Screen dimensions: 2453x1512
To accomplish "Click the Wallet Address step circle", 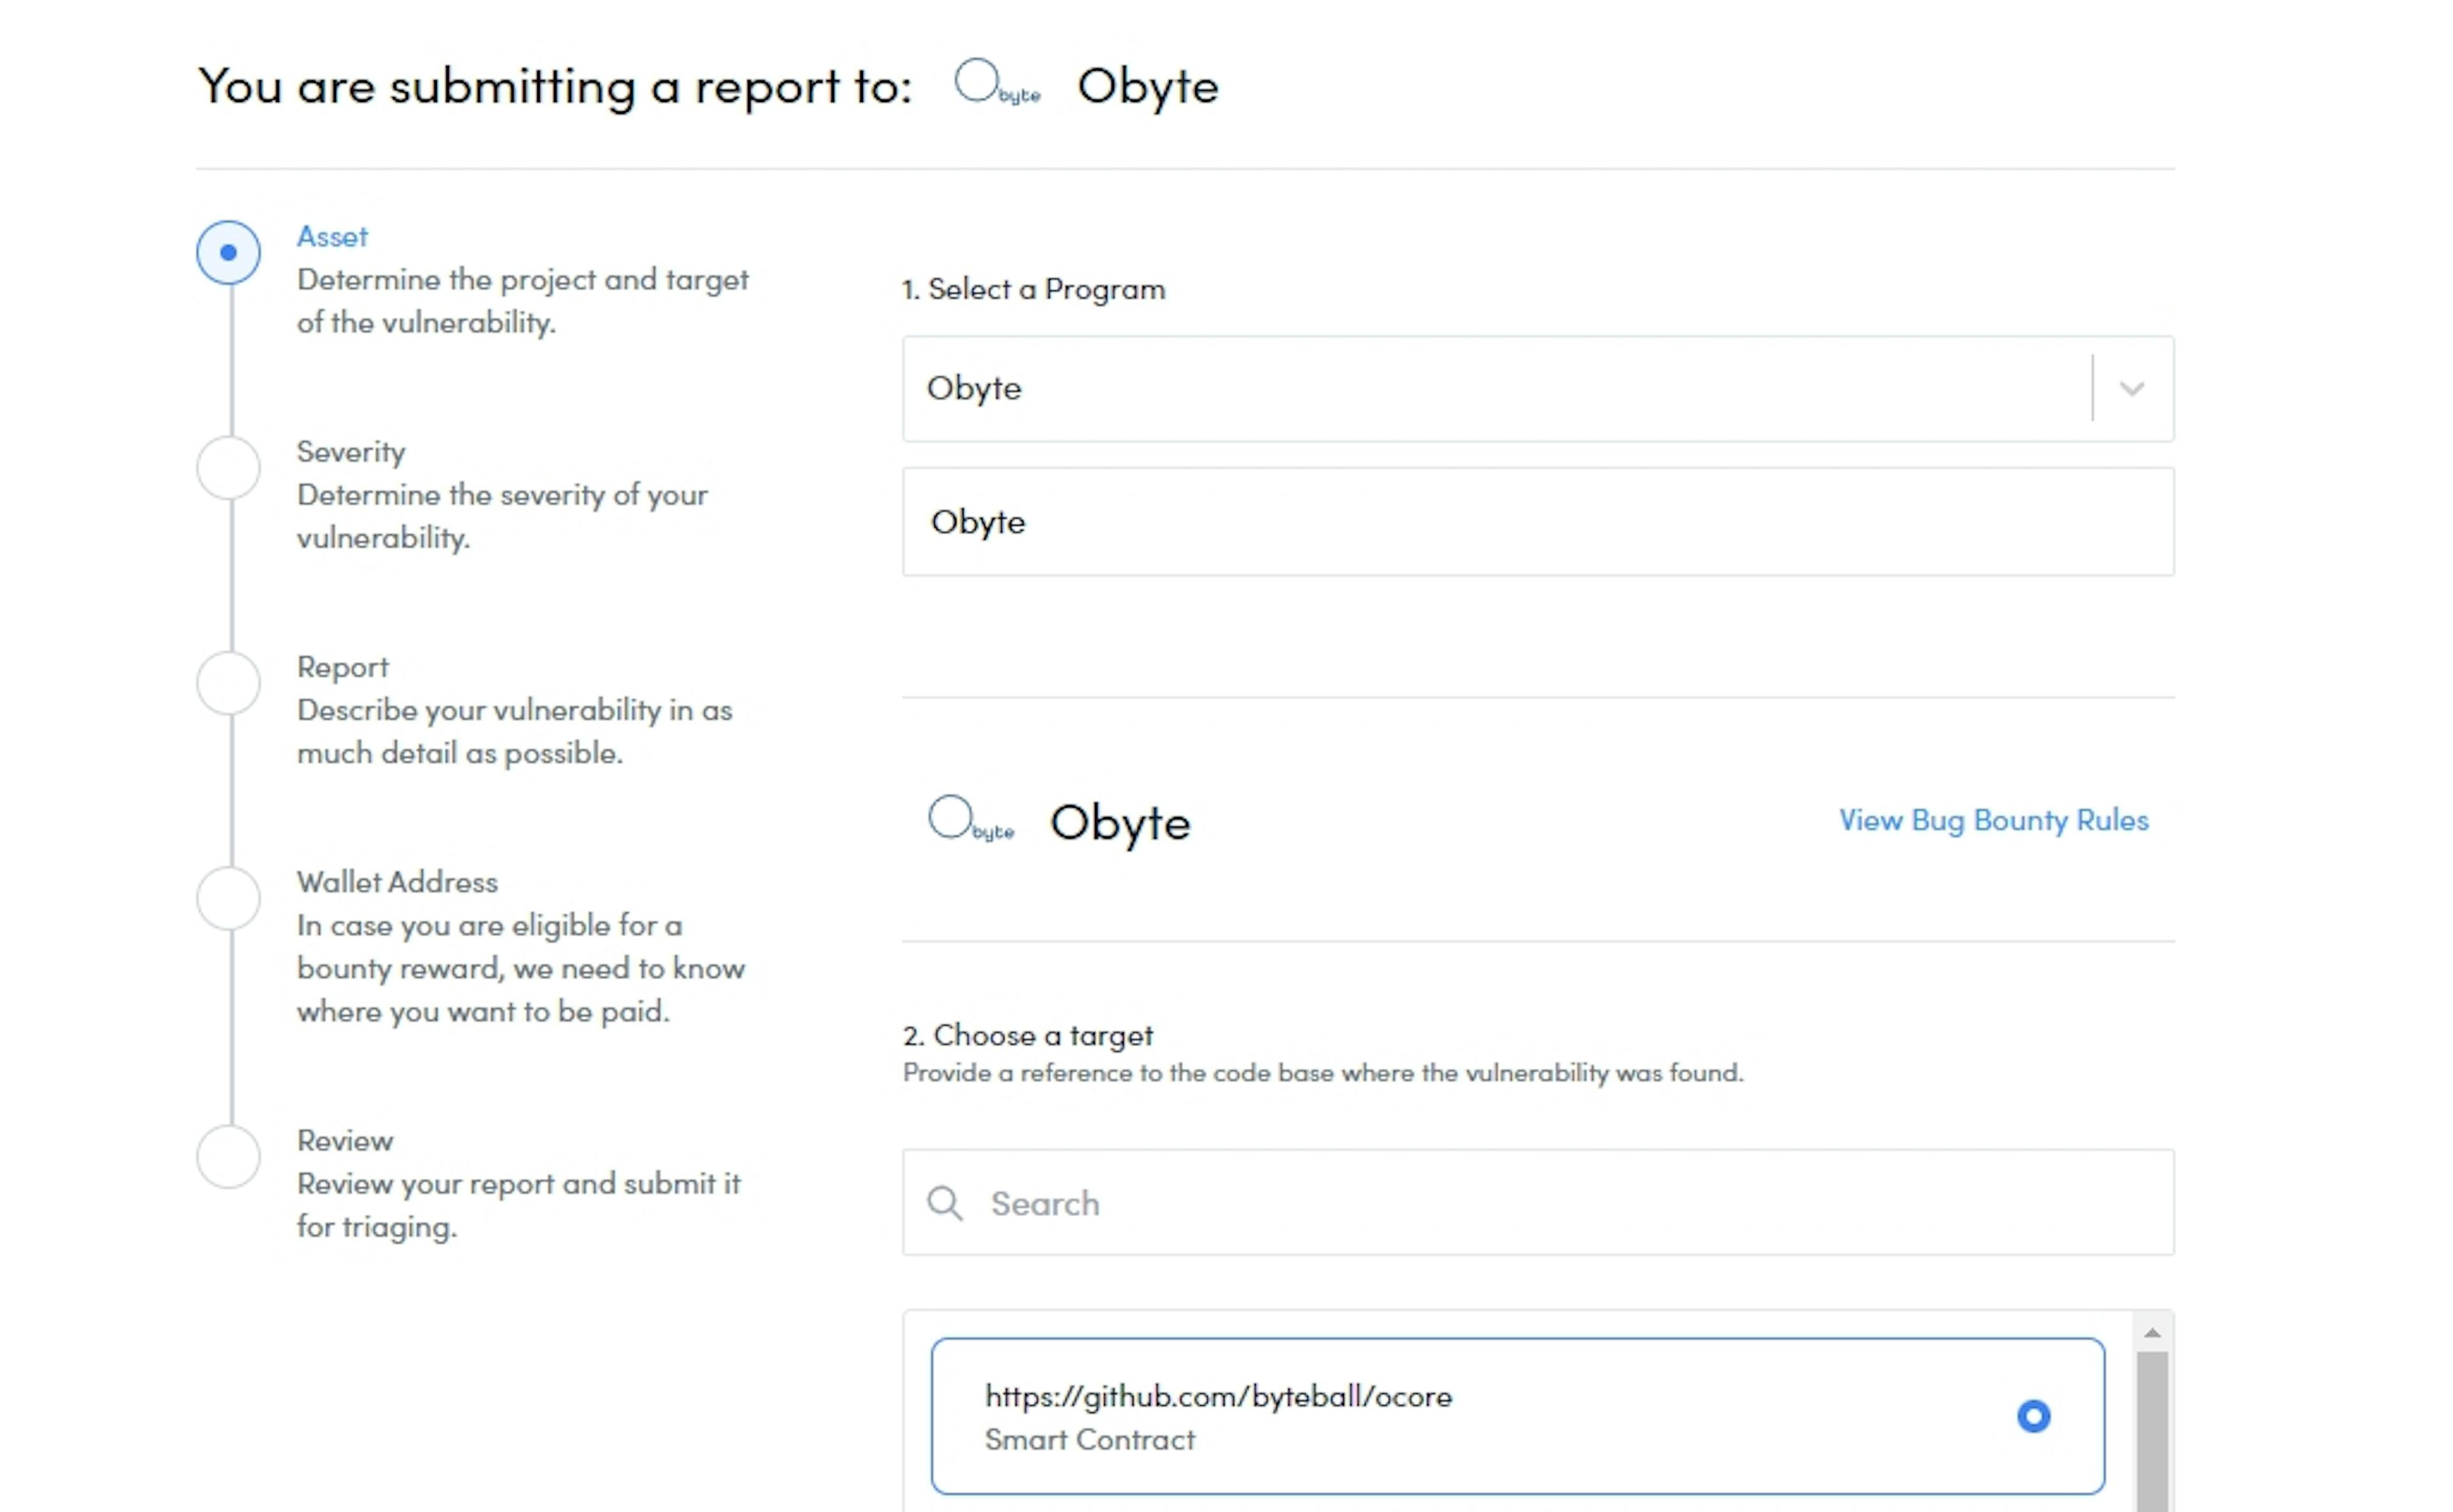I will pyautogui.click(x=228, y=898).
